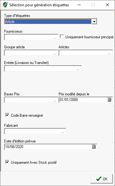The width and height of the screenshot is (115, 186).
Task: Open calendar for Prix modifié depuis le
Action: [109, 100]
